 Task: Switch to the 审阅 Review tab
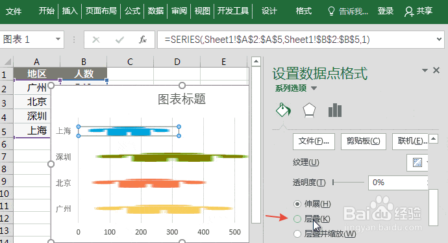pyautogui.click(x=179, y=11)
